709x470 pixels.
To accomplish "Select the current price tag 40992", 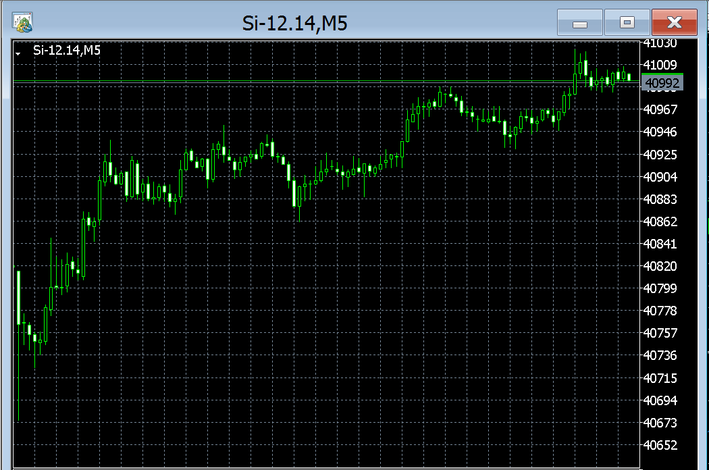I will coord(662,84).
